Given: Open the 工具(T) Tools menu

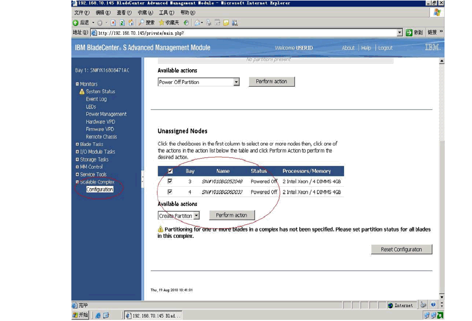Looking at the screenshot, I should click(x=166, y=13).
